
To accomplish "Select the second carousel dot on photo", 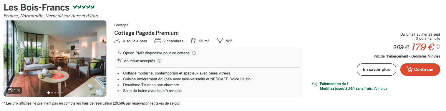I will coord(52,93).
